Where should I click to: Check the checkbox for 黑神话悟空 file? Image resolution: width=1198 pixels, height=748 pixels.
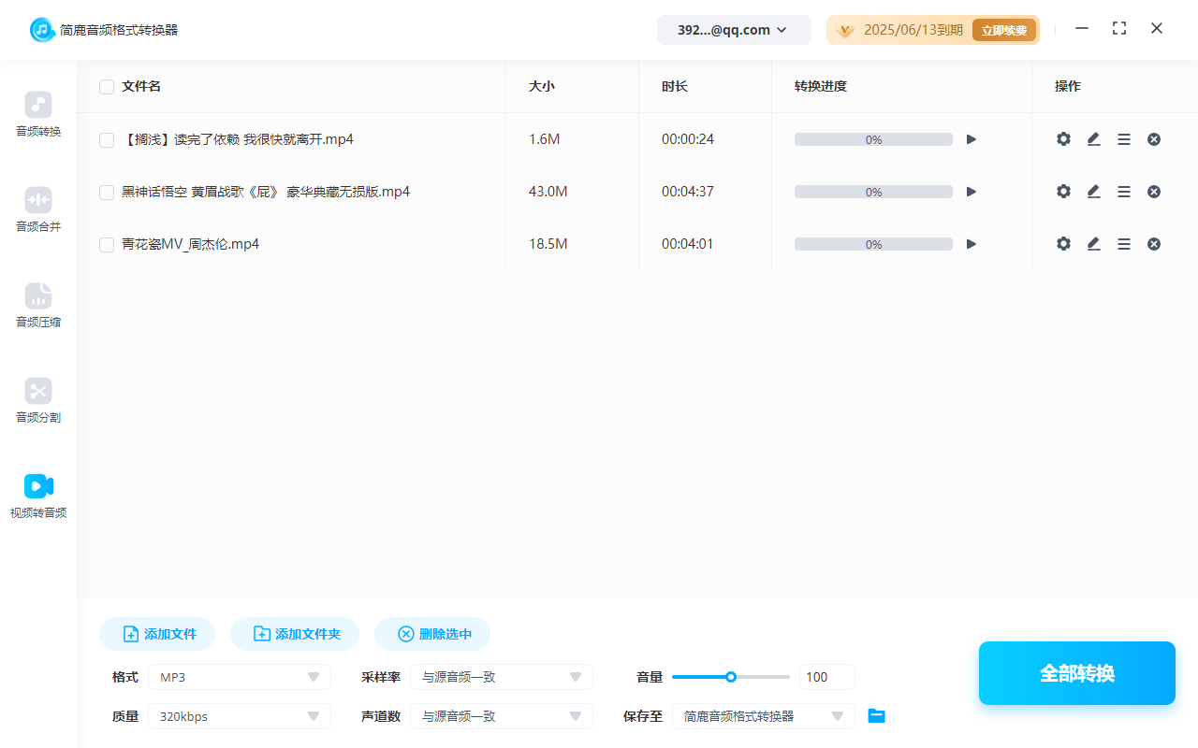click(106, 191)
